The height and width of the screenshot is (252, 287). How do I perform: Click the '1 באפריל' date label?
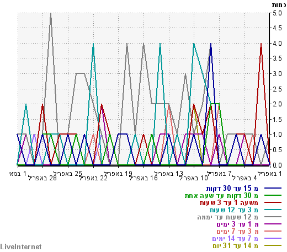pyautogui.click(x=269, y=174)
